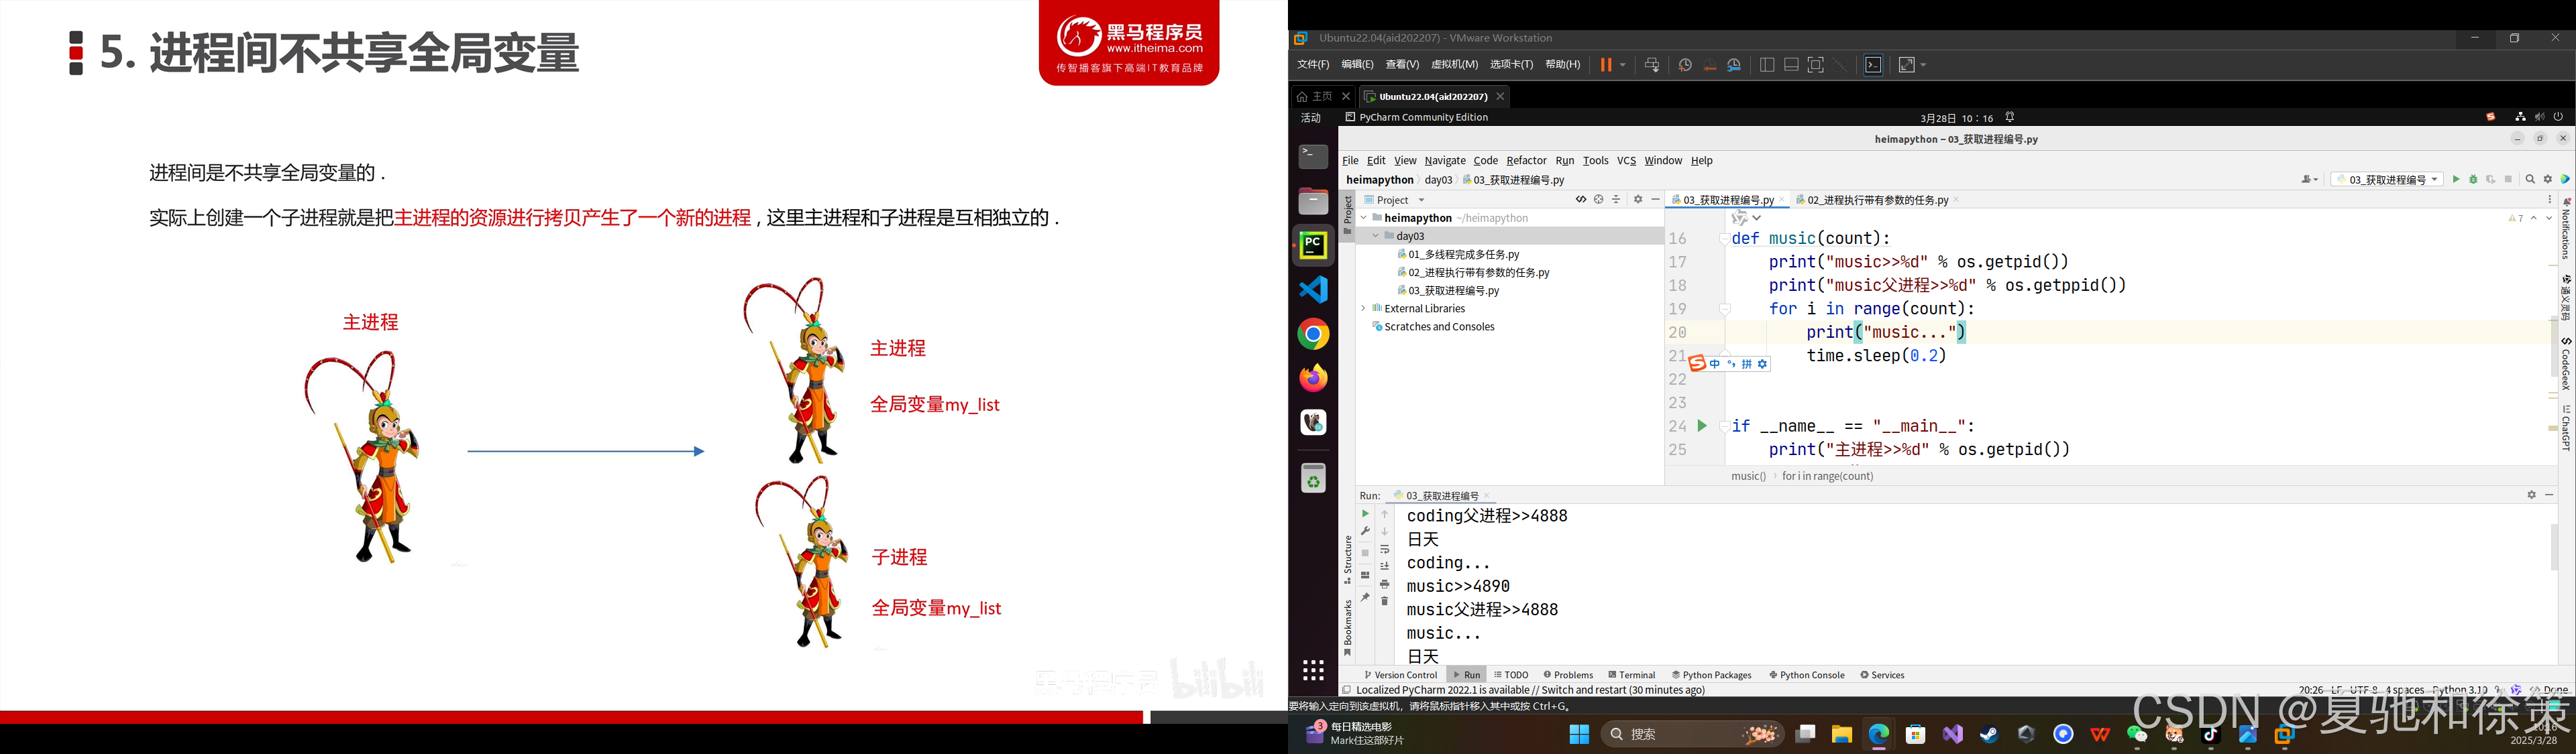Screen dimensions: 2576x754
Task: Open 01_多线程完成多任务.py in project tree
Action: [1463, 255]
